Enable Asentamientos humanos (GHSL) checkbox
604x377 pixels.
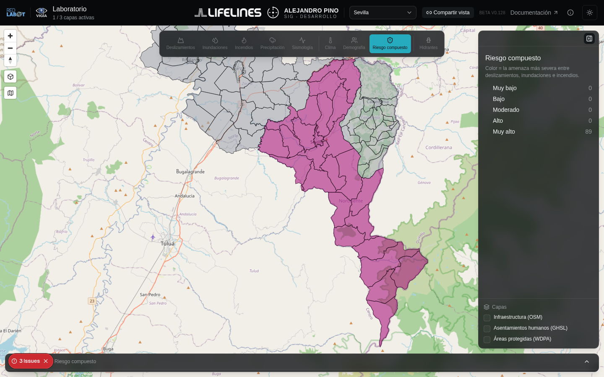point(487,328)
